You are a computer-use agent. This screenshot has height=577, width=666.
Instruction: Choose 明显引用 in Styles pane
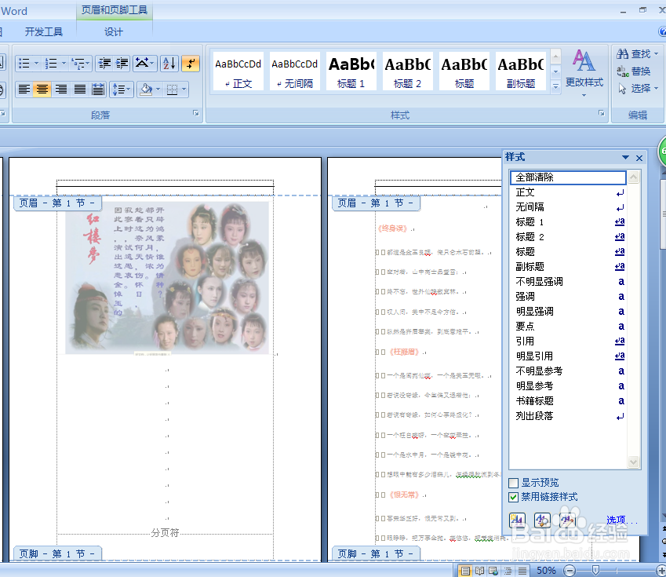[568, 356]
